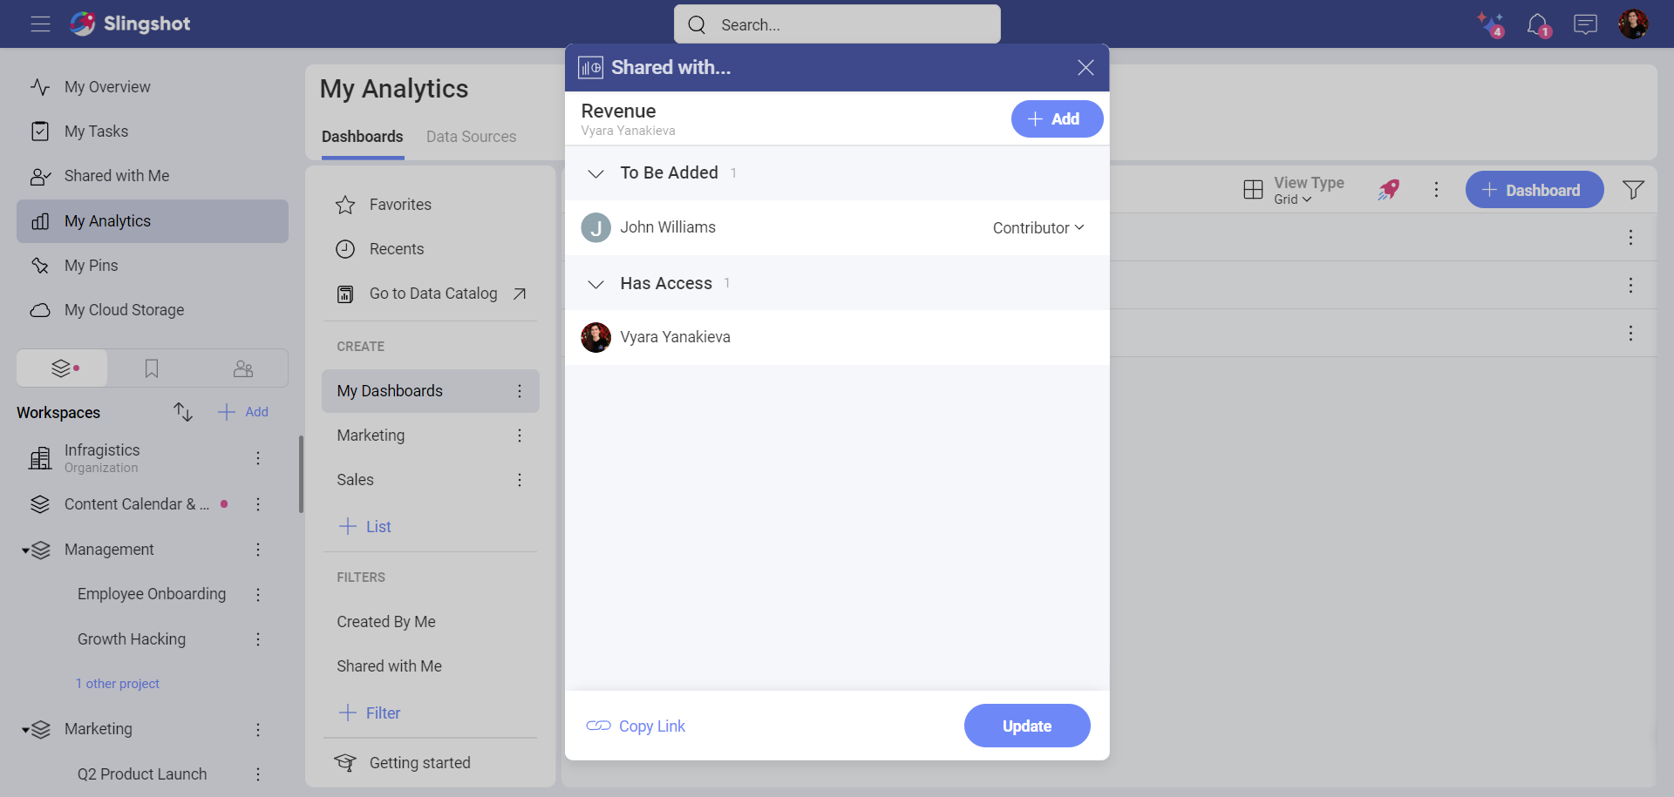Add a new Filter
The width and height of the screenshot is (1674, 797).
click(370, 713)
